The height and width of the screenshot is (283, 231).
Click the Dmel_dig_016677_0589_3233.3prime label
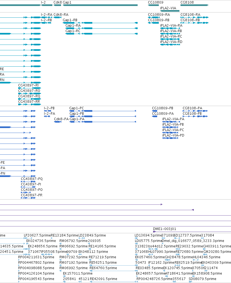point(193,241)
